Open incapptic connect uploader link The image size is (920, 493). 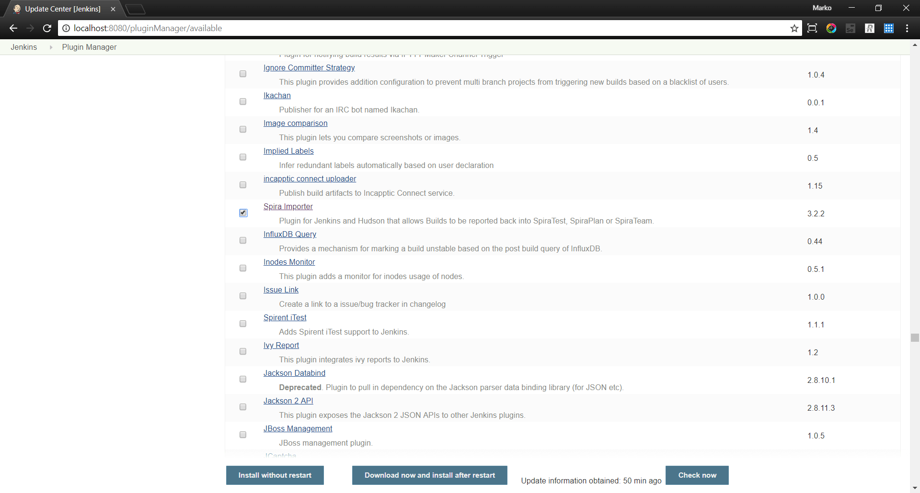310,179
